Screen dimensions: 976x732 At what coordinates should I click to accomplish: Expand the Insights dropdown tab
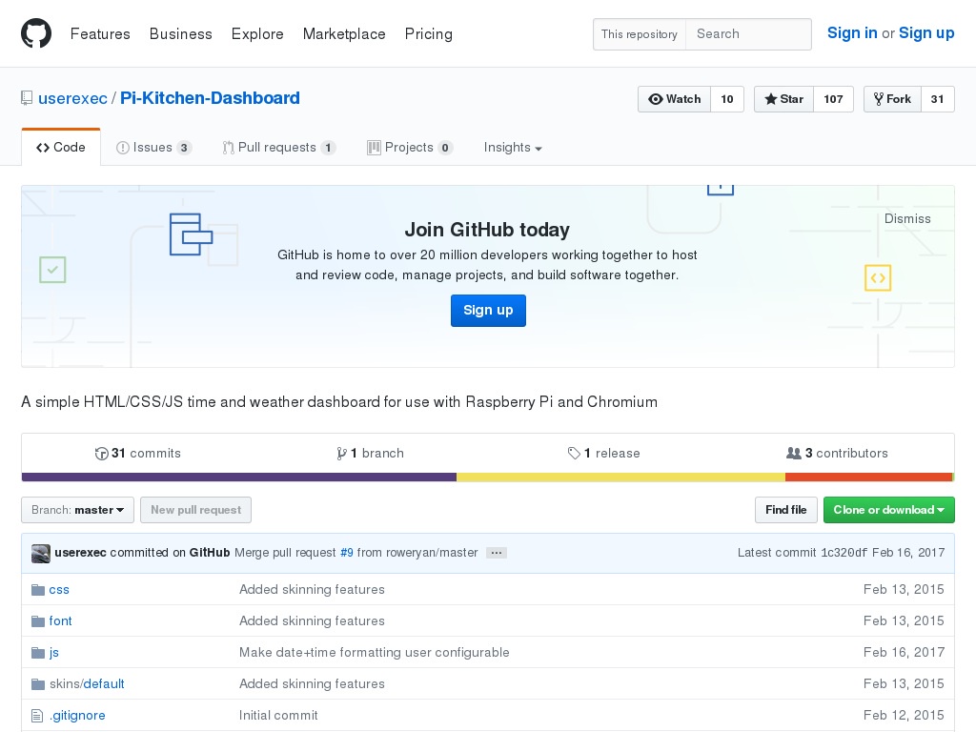point(513,148)
